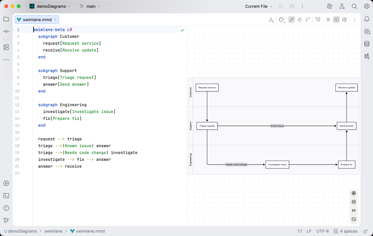Screen dimensions: 373x236
Task: Switch to editor-only view
Action: point(328,20)
